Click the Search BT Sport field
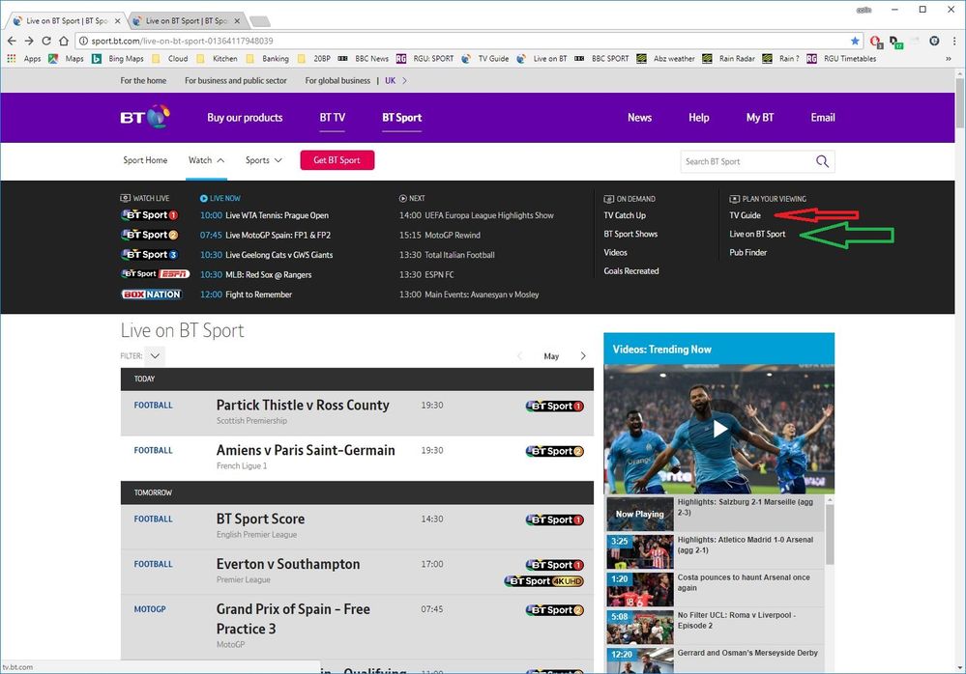The image size is (966, 674). click(746, 161)
